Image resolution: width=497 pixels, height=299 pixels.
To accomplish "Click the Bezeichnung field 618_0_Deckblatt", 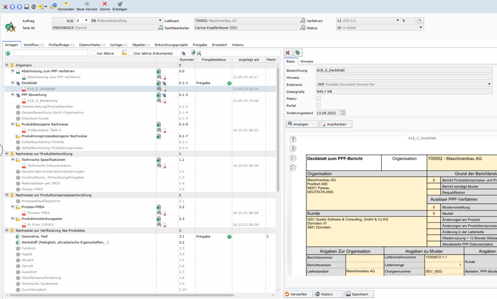I will 404,70.
